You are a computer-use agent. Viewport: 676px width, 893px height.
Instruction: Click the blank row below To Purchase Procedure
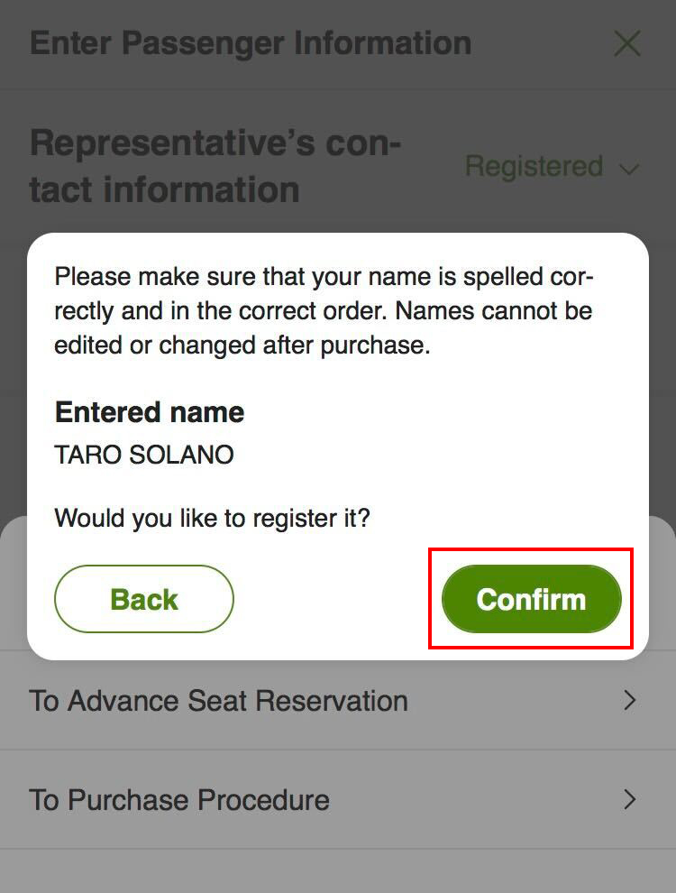(x=338, y=870)
